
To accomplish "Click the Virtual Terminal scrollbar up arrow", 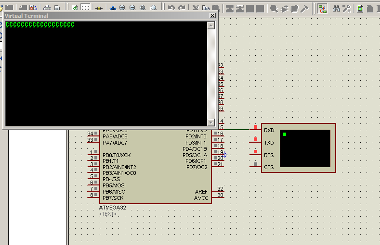I will click(x=210, y=25).
